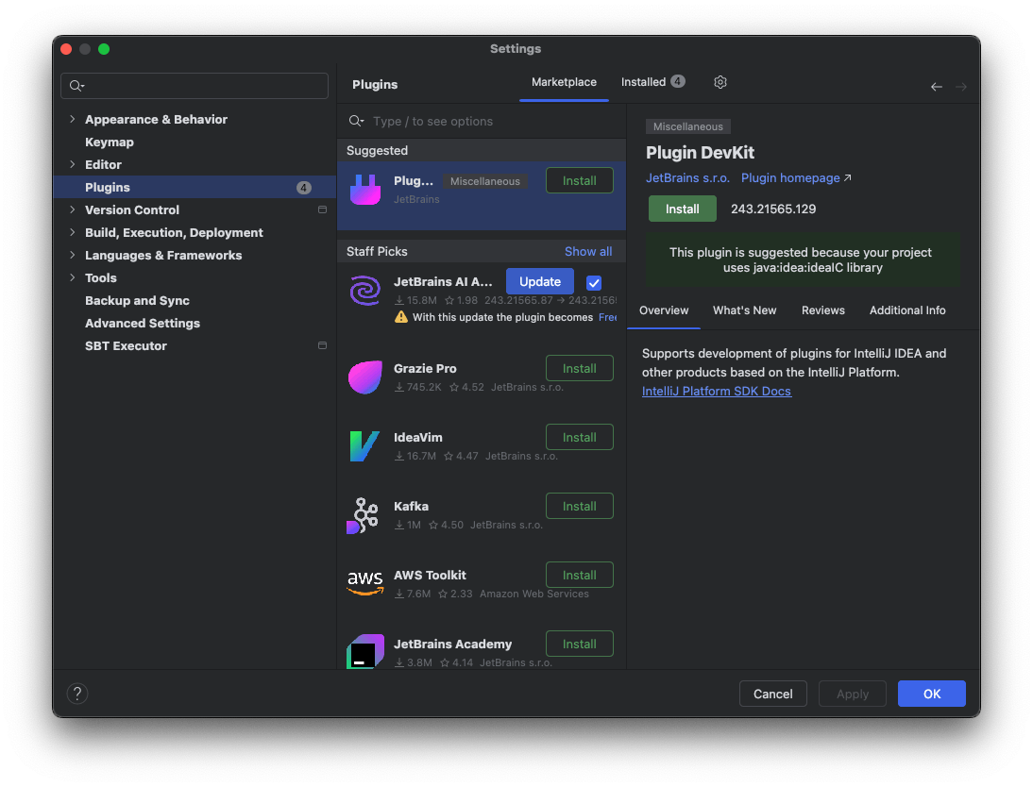
Task: Click the external link arrow beside Plugin homepage
Action: click(848, 177)
